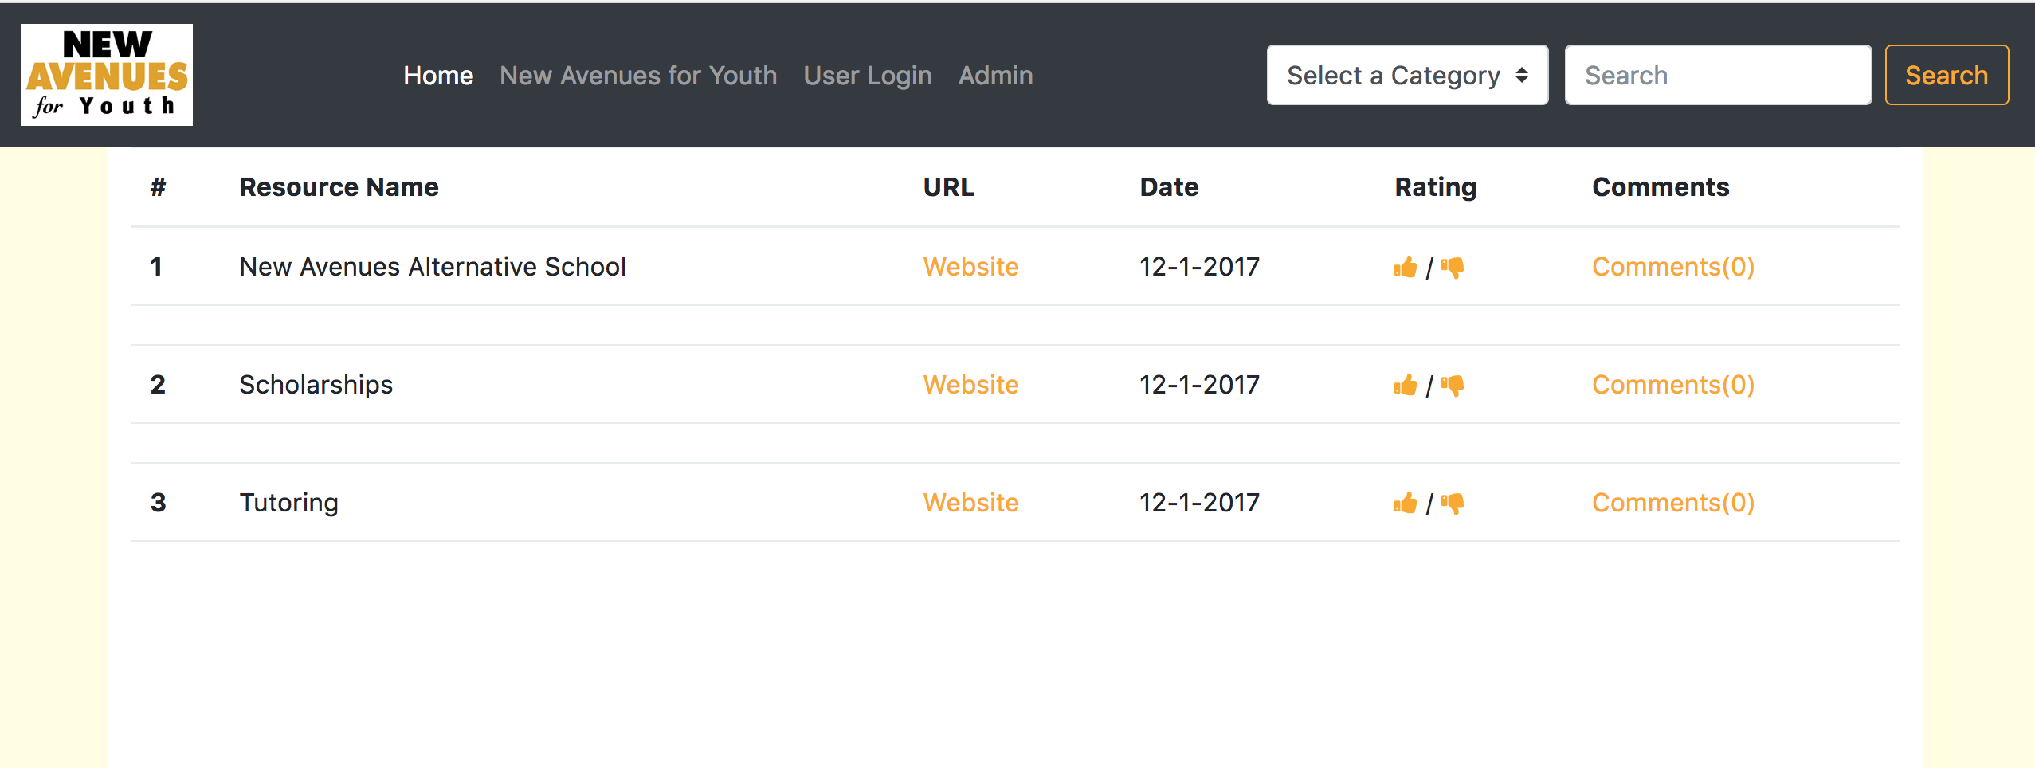View Comments(0) for Tutoring
The height and width of the screenshot is (768, 2035).
1673,503
